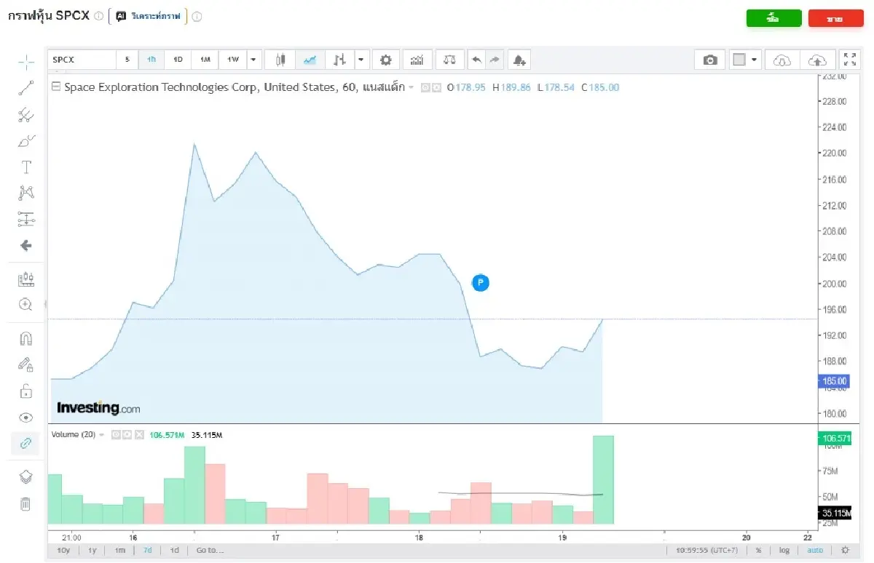Click the load chart cloud download icon
Viewport: 874px width, 563px height.
click(x=782, y=60)
